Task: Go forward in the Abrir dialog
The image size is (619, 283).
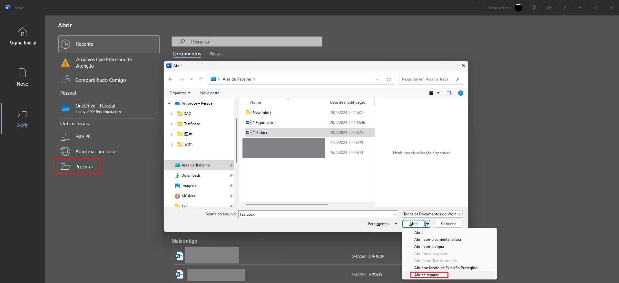Action: point(182,79)
